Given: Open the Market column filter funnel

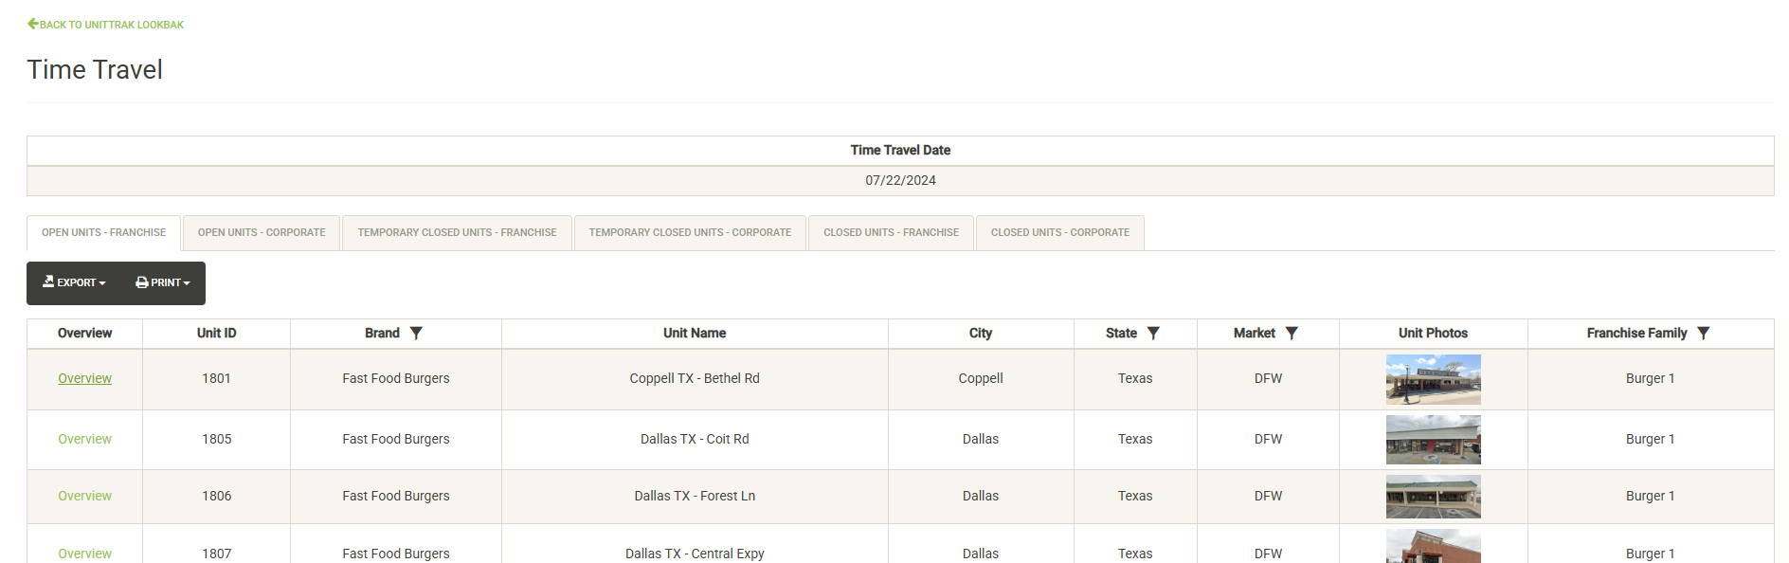Looking at the screenshot, I should 1292,334.
